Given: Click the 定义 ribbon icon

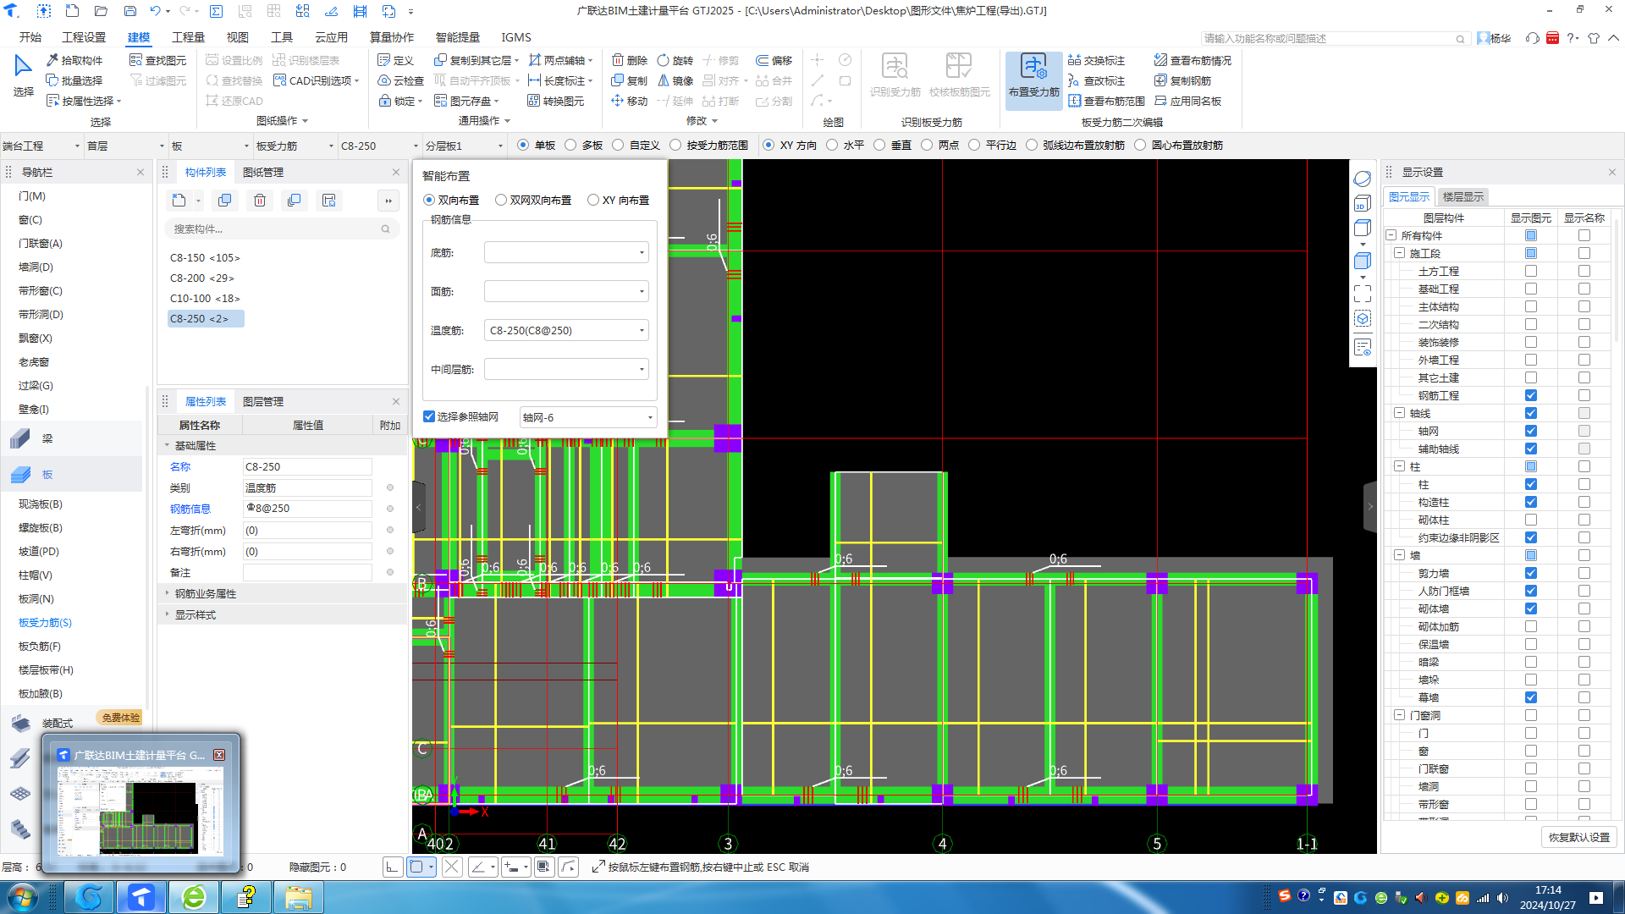Looking at the screenshot, I should pos(384,60).
